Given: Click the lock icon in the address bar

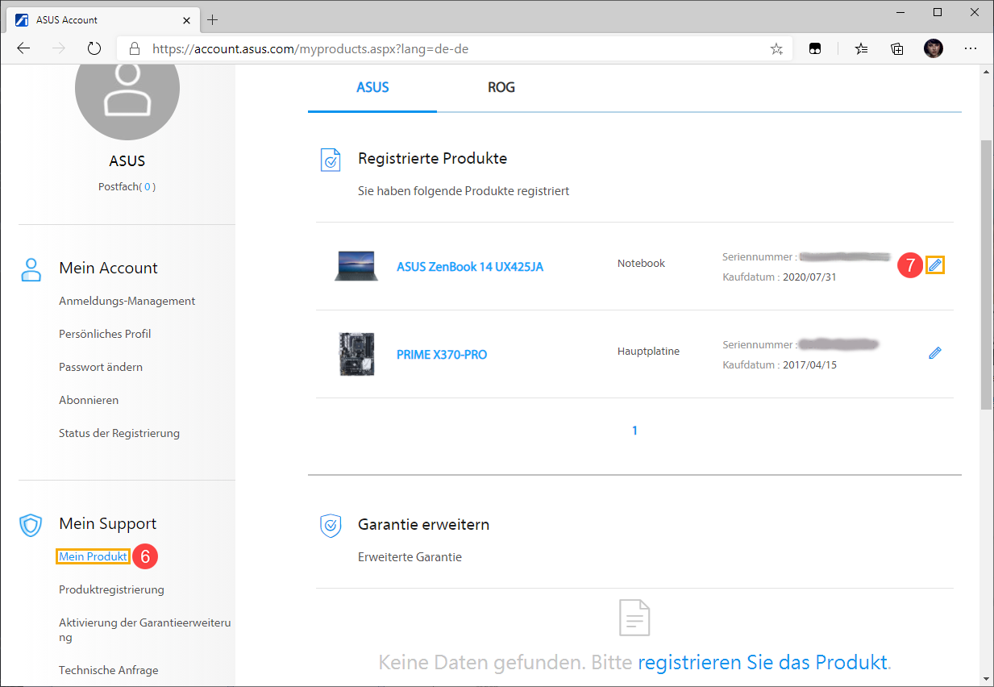Looking at the screenshot, I should (x=135, y=48).
